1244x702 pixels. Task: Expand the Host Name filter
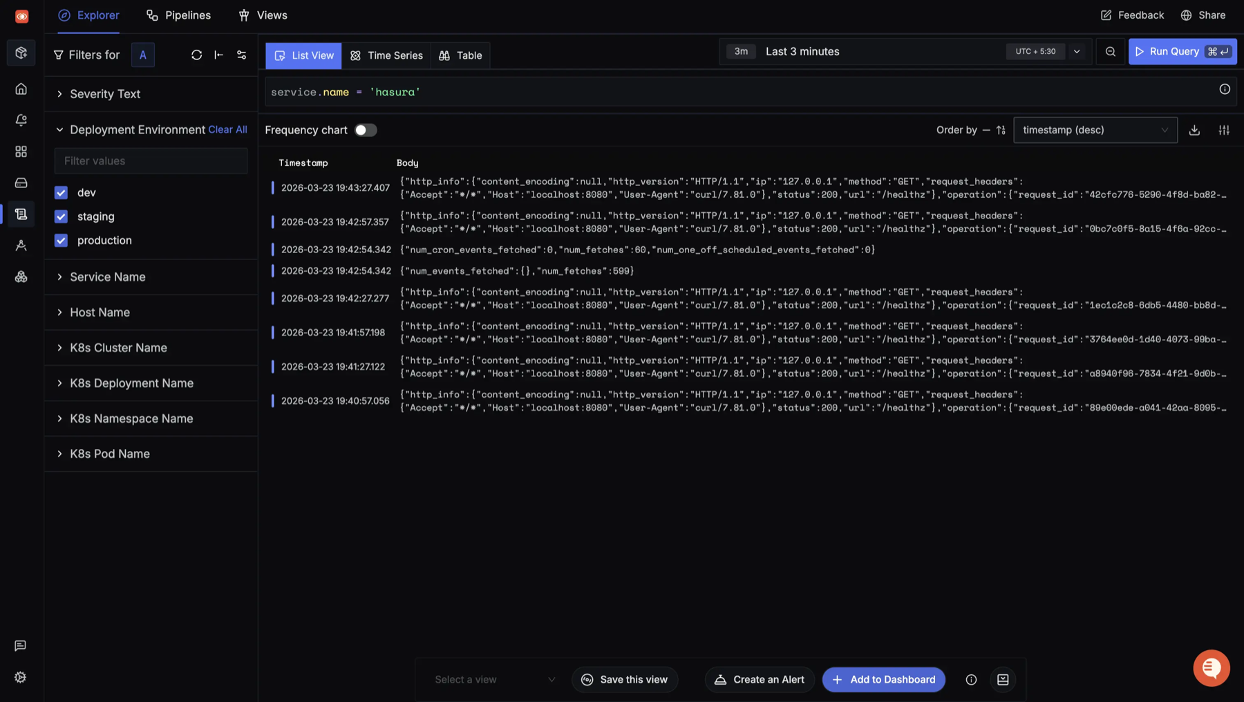151,312
